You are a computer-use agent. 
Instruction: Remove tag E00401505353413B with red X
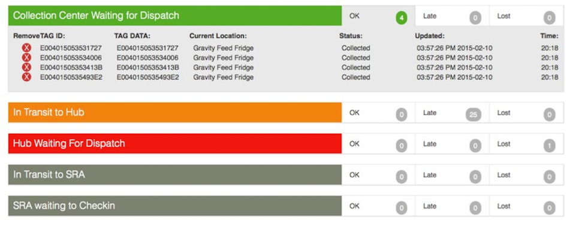click(x=26, y=68)
